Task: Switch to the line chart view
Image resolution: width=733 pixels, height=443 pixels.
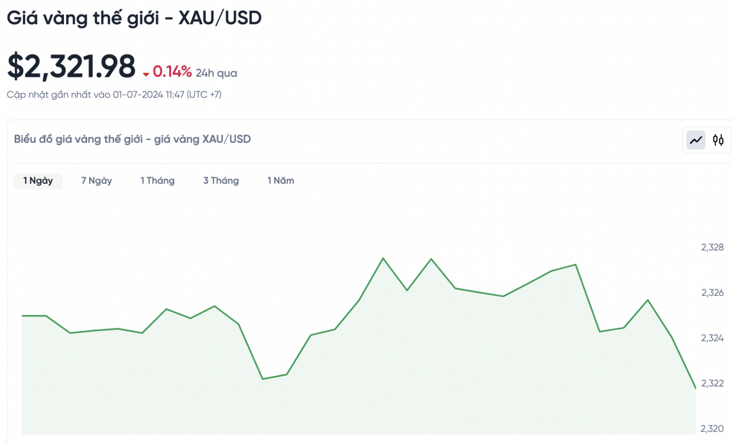Action: tap(696, 140)
